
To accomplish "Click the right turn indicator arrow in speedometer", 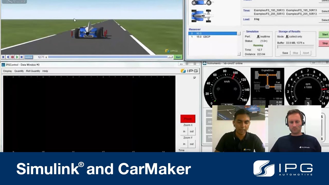I will click(235, 89).
